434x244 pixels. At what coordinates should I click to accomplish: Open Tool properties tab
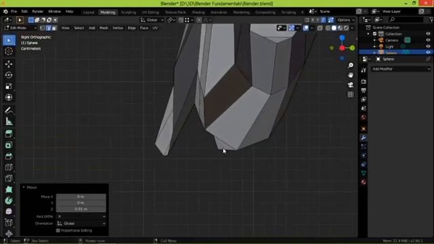[363, 70]
